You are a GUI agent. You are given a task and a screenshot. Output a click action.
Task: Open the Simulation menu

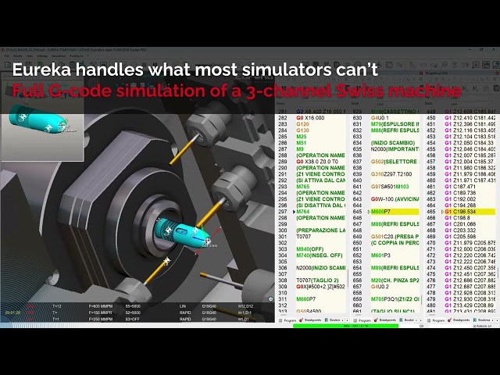pos(59,56)
